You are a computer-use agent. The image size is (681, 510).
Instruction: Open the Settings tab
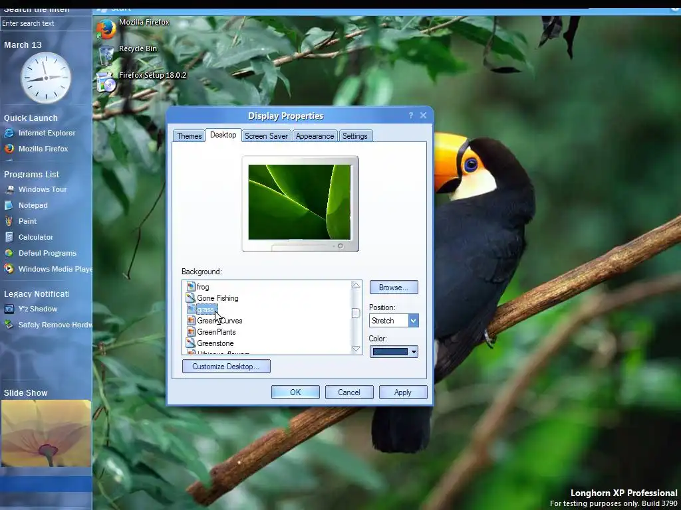point(355,135)
